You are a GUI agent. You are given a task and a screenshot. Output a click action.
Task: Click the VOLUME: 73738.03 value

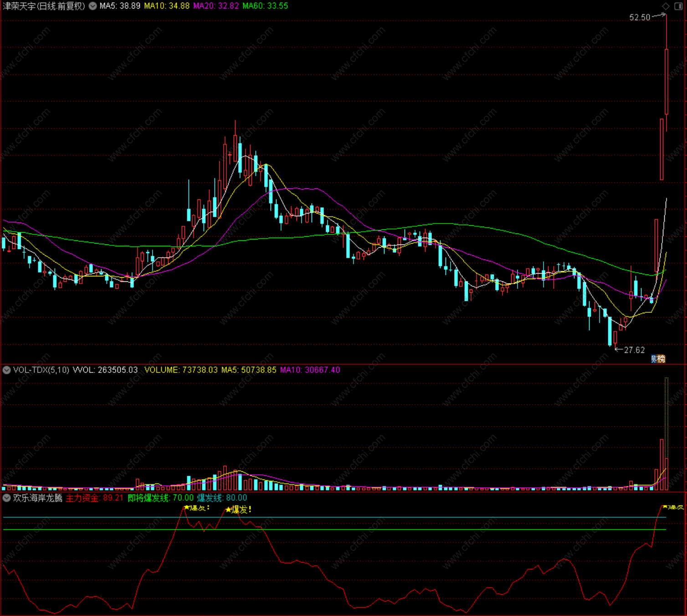pyautogui.click(x=181, y=370)
